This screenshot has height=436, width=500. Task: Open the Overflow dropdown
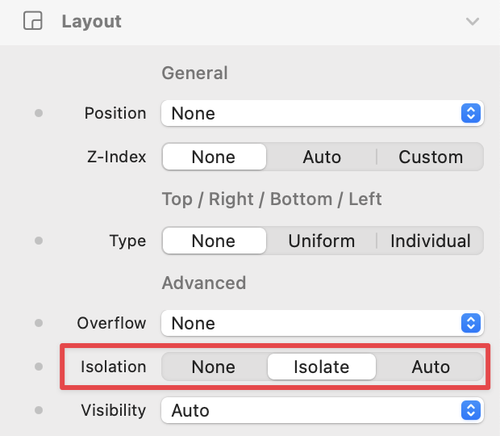pyautogui.click(x=322, y=324)
